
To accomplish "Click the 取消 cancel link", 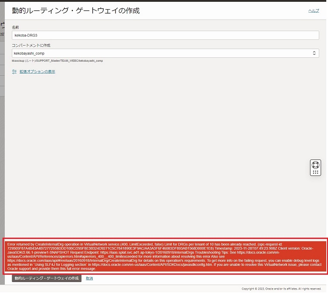I will (89, 279).
